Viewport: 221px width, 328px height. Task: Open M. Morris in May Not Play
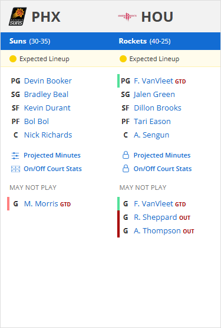point(41,204)
